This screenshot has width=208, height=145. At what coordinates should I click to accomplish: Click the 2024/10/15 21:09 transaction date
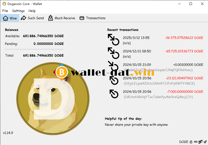(137, 65)
